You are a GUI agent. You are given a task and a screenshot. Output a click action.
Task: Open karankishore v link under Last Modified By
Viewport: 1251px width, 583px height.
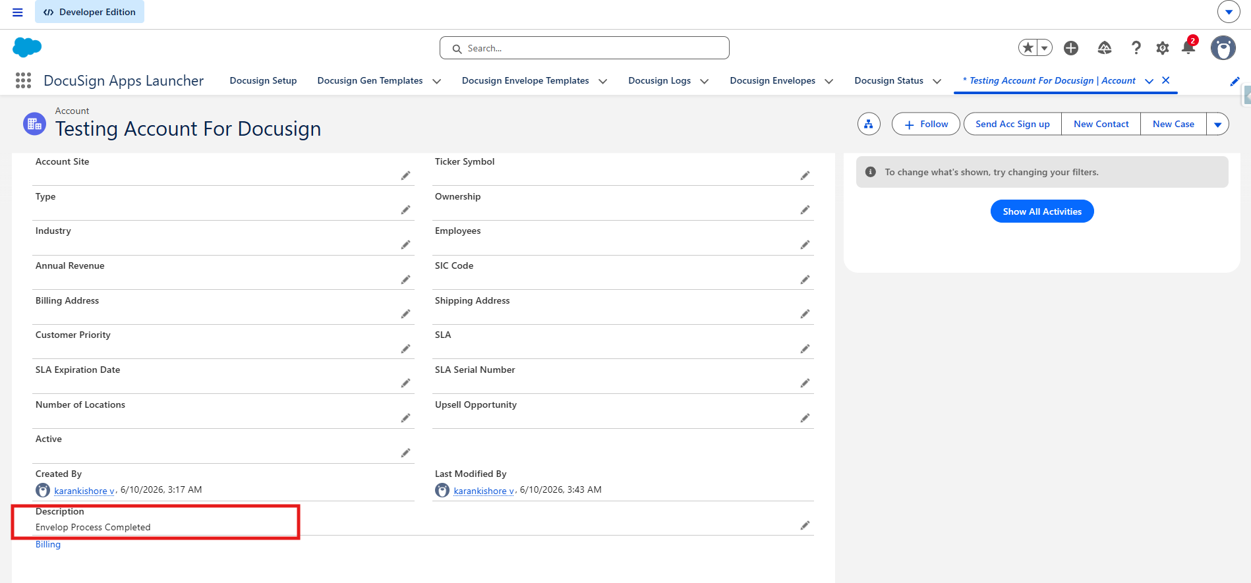coord(484,491)
